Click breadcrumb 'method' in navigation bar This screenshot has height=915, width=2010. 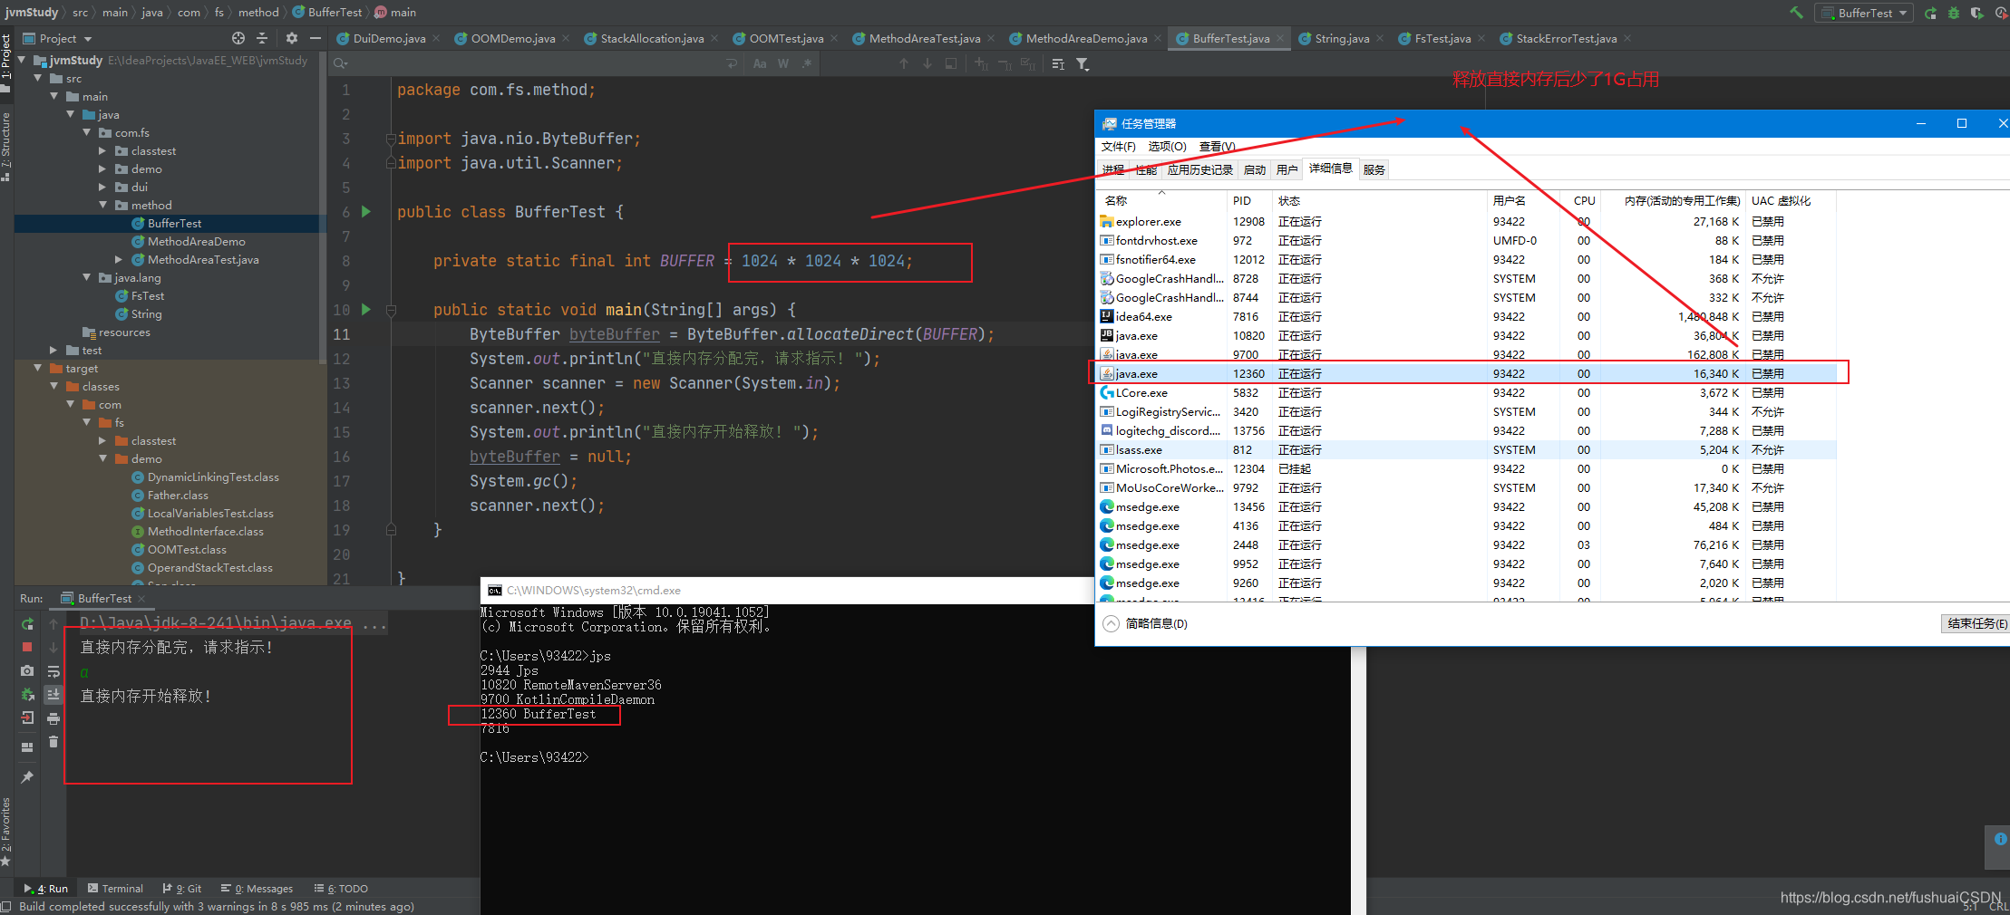click(258, 12)
